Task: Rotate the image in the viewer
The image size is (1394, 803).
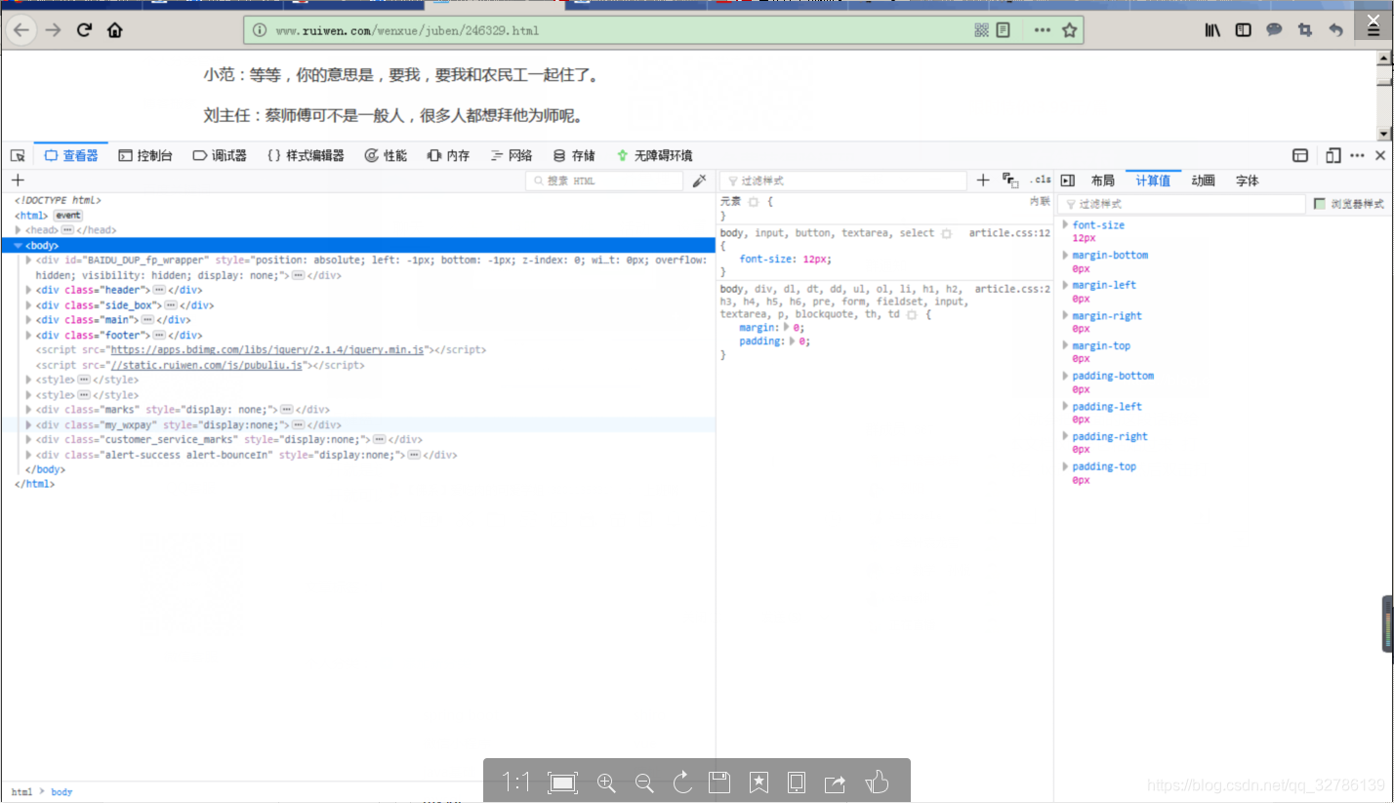Action: (682, 782)
